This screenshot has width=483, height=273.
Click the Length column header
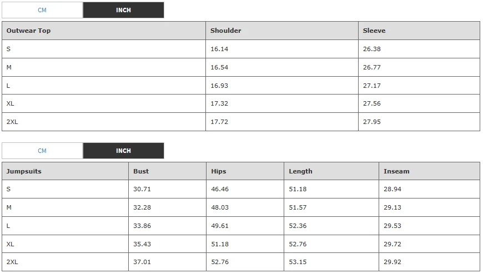pyautogui.click(x=300, y=171)
